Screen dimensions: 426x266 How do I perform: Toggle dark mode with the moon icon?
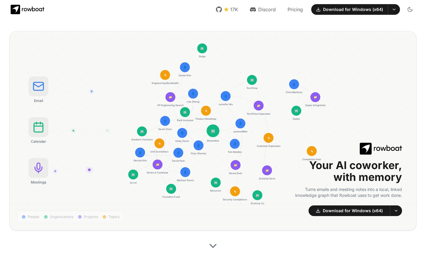click(x=410, y=9)
